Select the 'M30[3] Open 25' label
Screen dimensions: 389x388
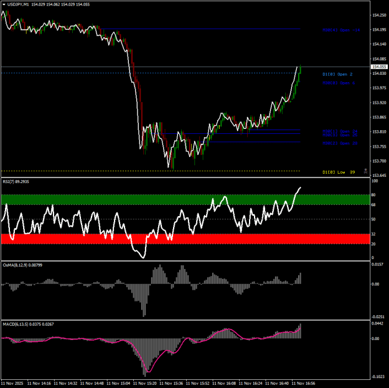340,135
